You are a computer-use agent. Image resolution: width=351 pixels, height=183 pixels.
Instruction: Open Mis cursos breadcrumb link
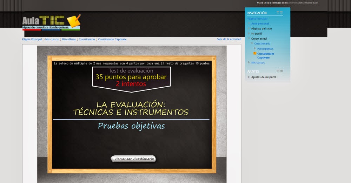coord(52,39)
